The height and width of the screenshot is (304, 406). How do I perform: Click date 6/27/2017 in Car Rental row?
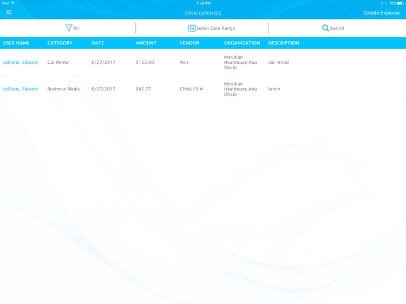coord(103,62)
